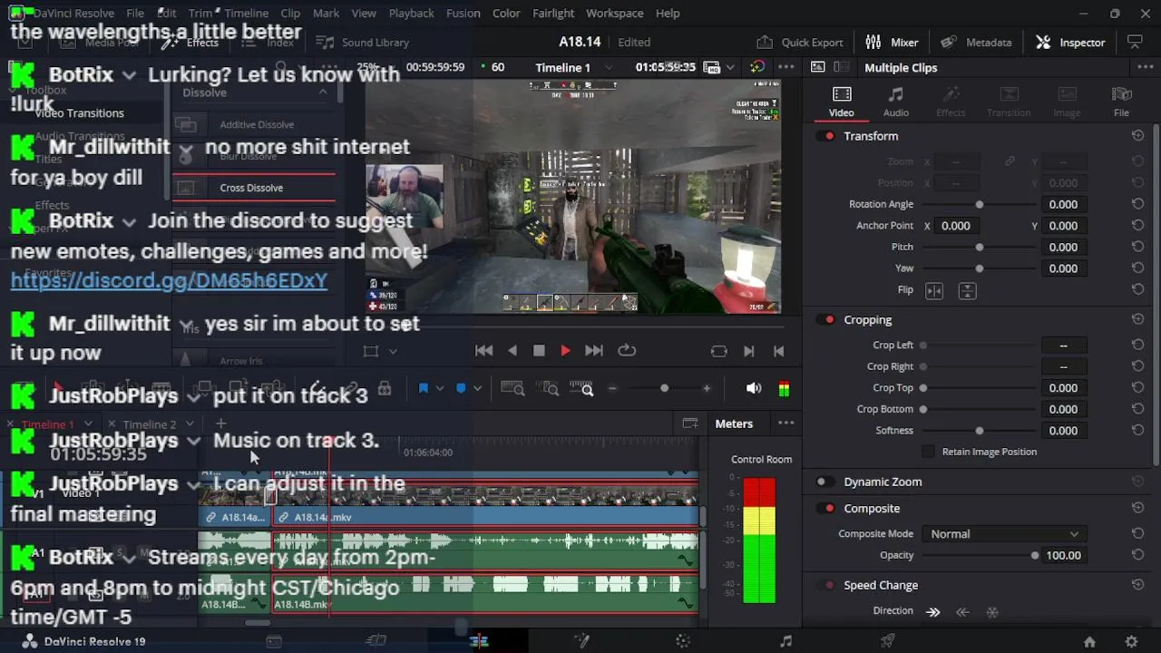Open the marker color dropdown

(477, 389)
